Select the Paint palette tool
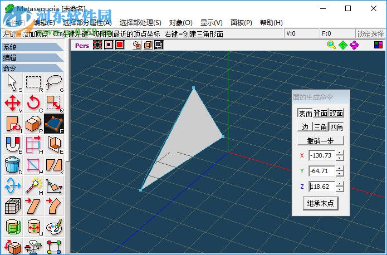This screenshot has width=387, height=255. click(x=54, y=227)
